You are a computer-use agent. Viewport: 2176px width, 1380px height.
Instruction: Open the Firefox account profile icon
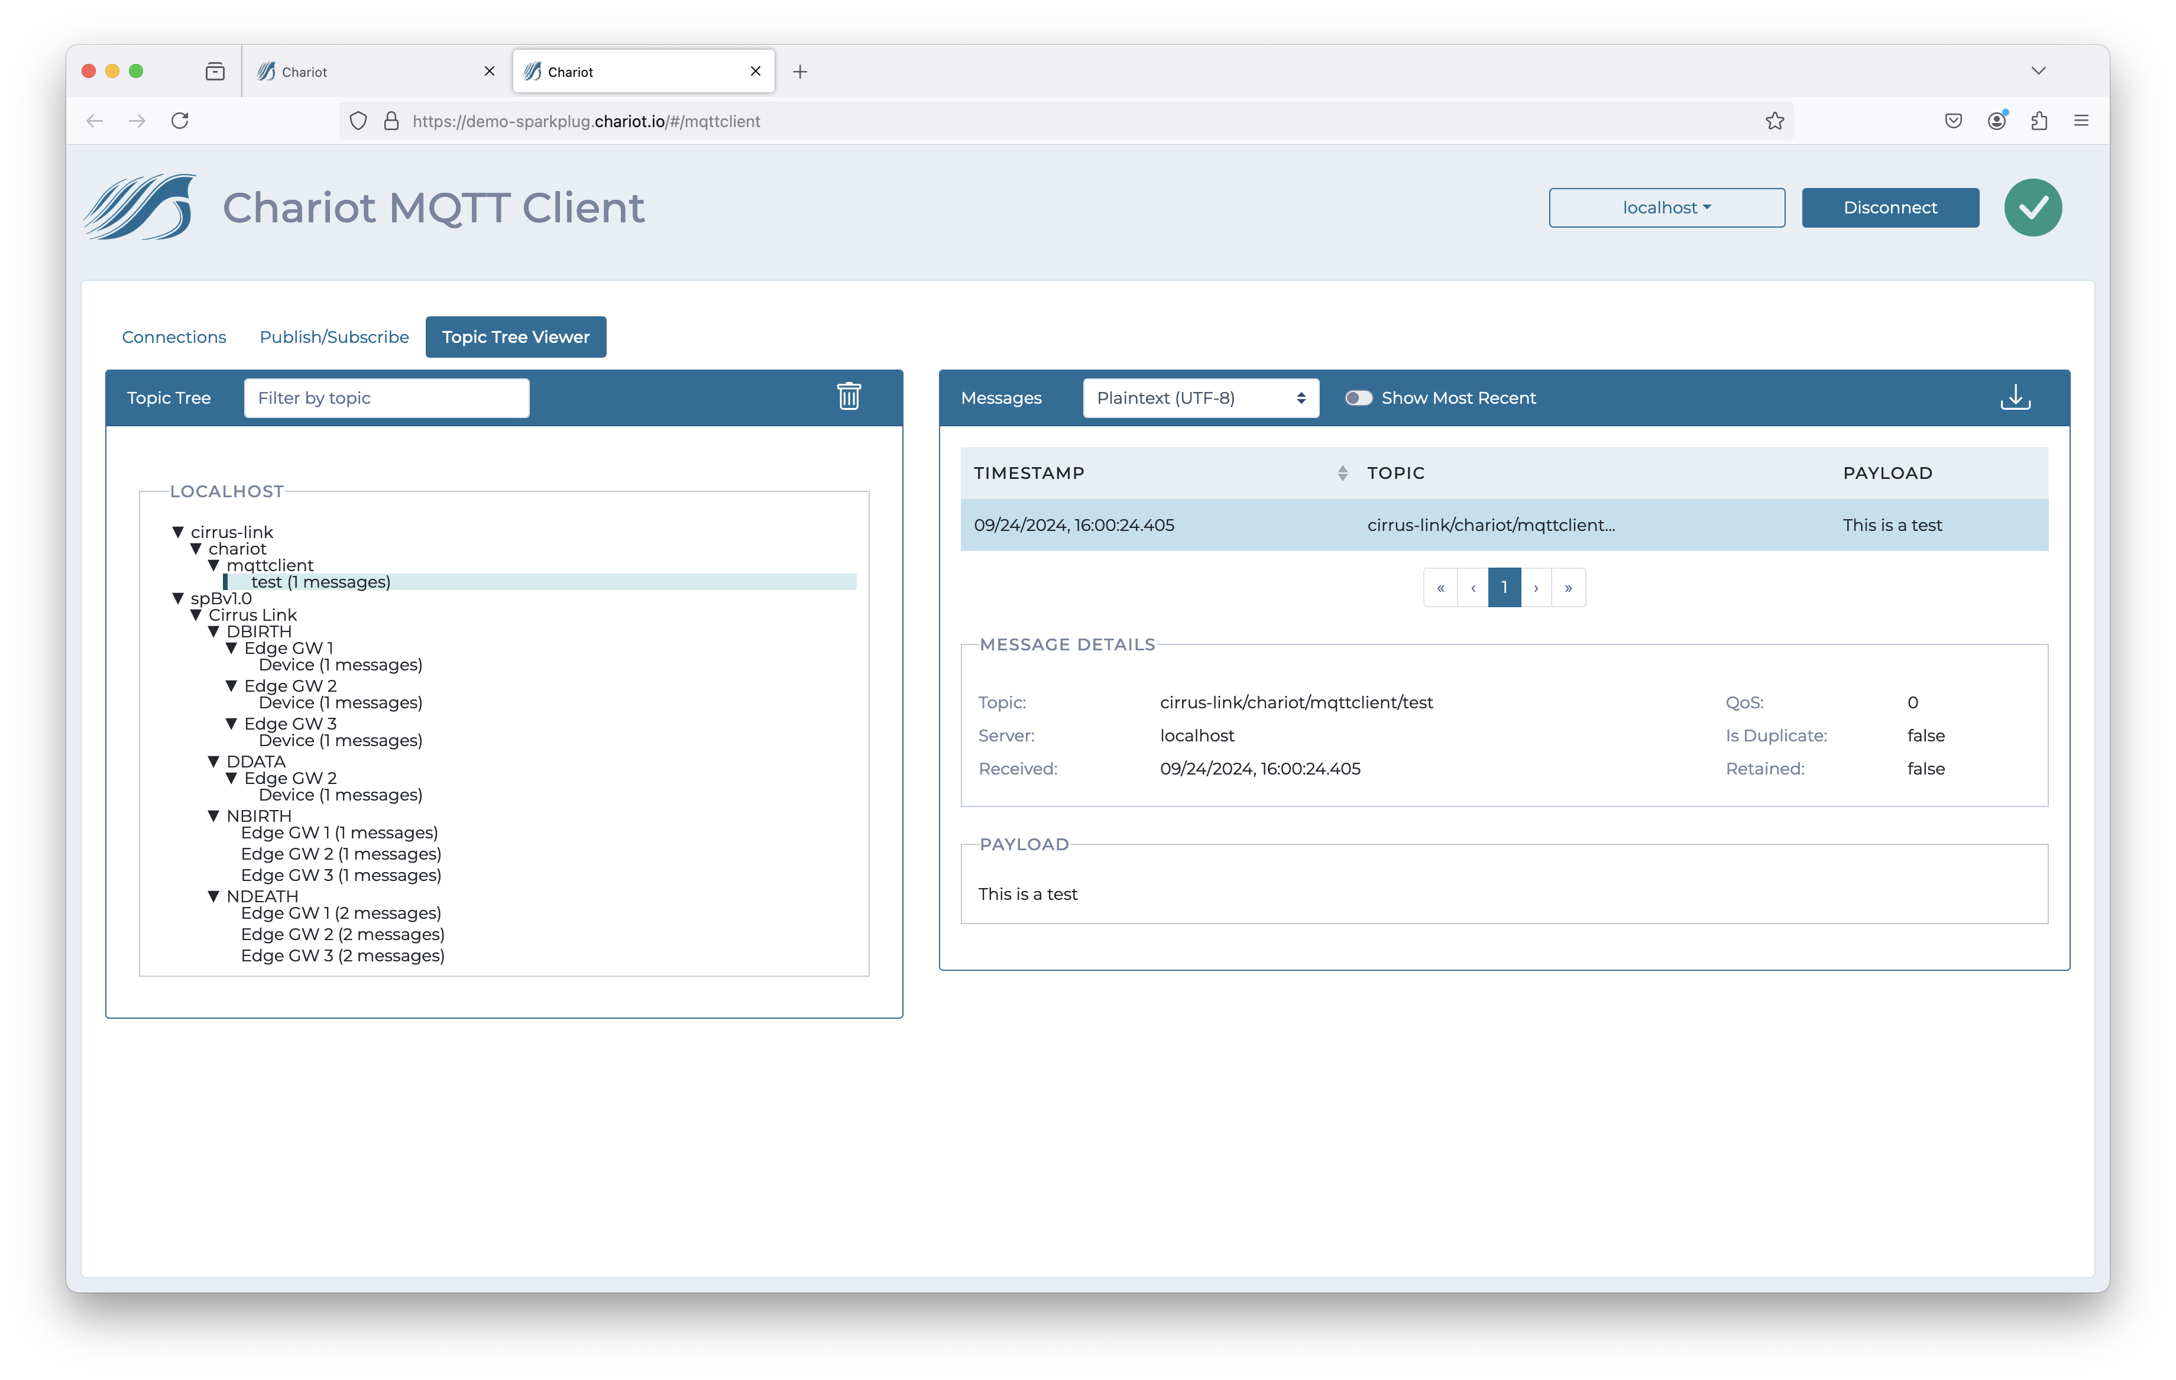(1996, 121)
